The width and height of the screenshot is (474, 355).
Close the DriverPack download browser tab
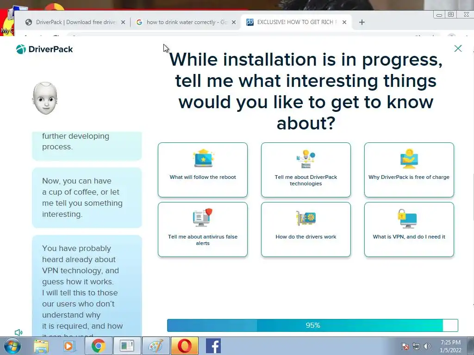coord(123,22)
